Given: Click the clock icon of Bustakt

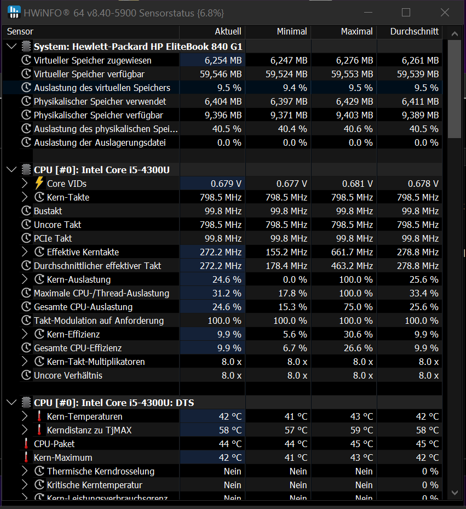Looking at the screenshot, I should 26,211.
